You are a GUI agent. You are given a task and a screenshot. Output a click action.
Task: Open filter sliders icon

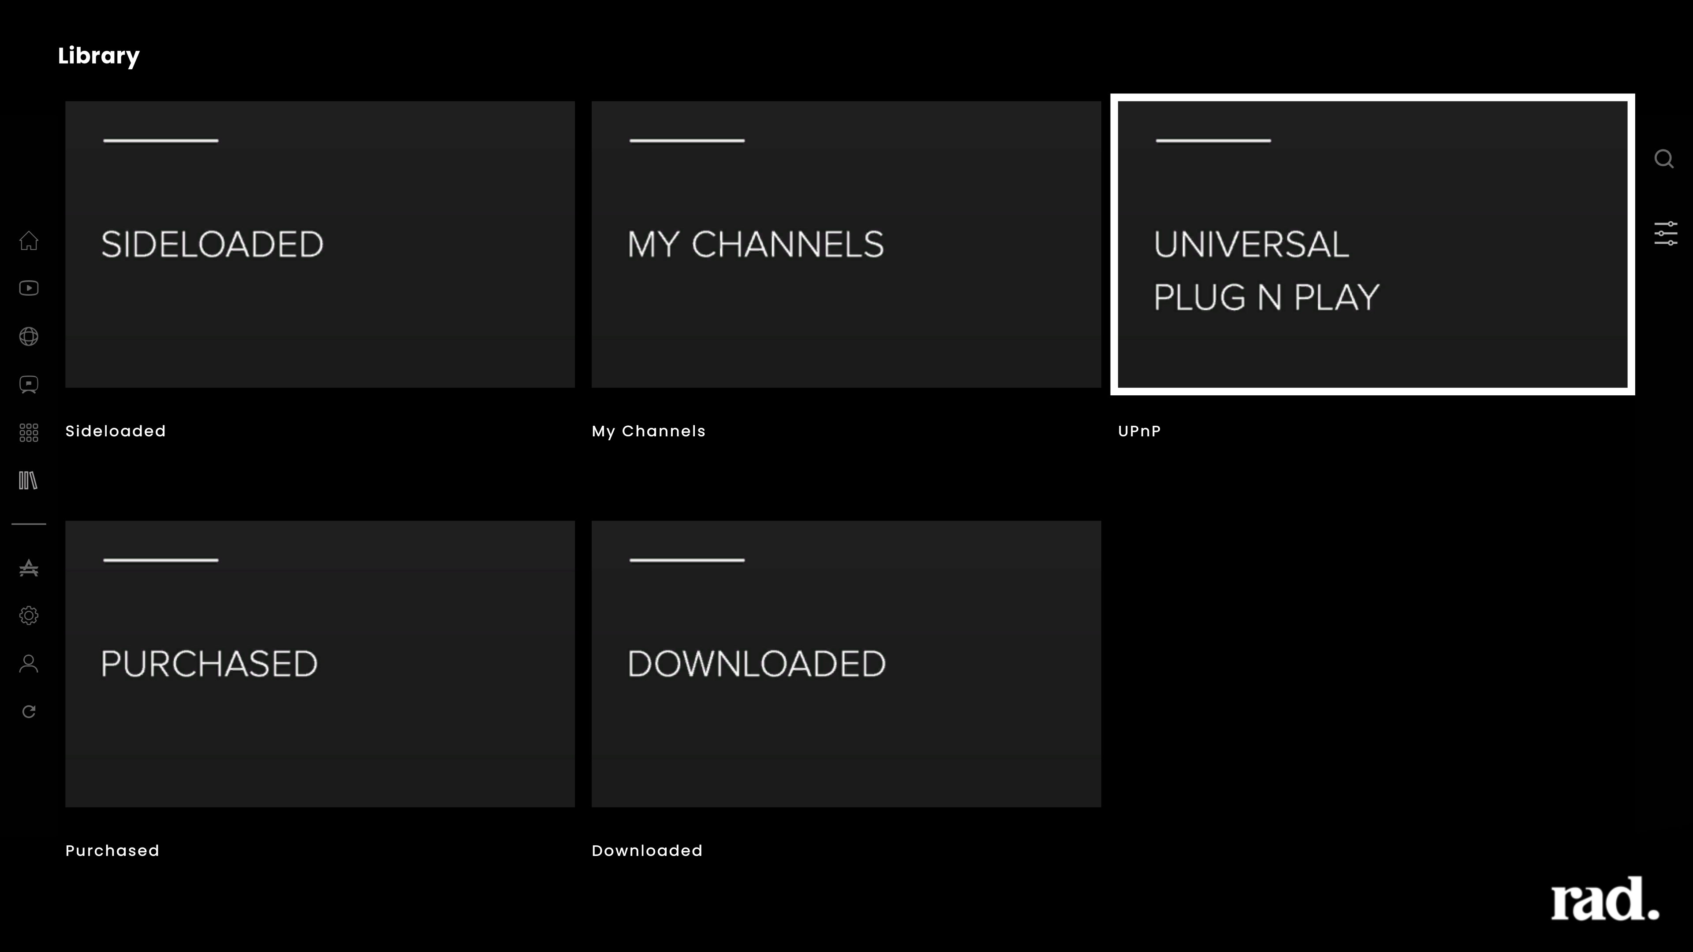[1665, 234]
